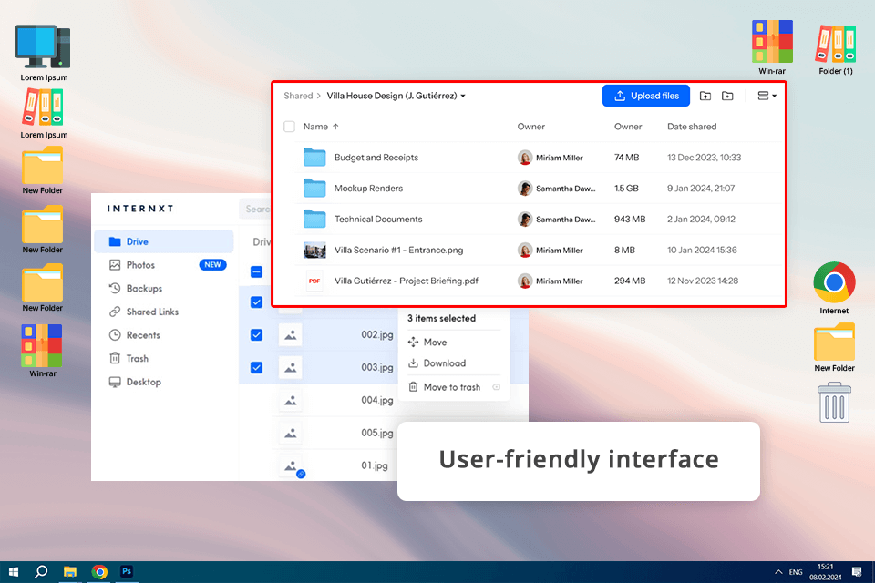Click the image placeholder icon for 004.jpg
Image resolution: width=875 pixels, height=583 pixels.
coord(291,401)
